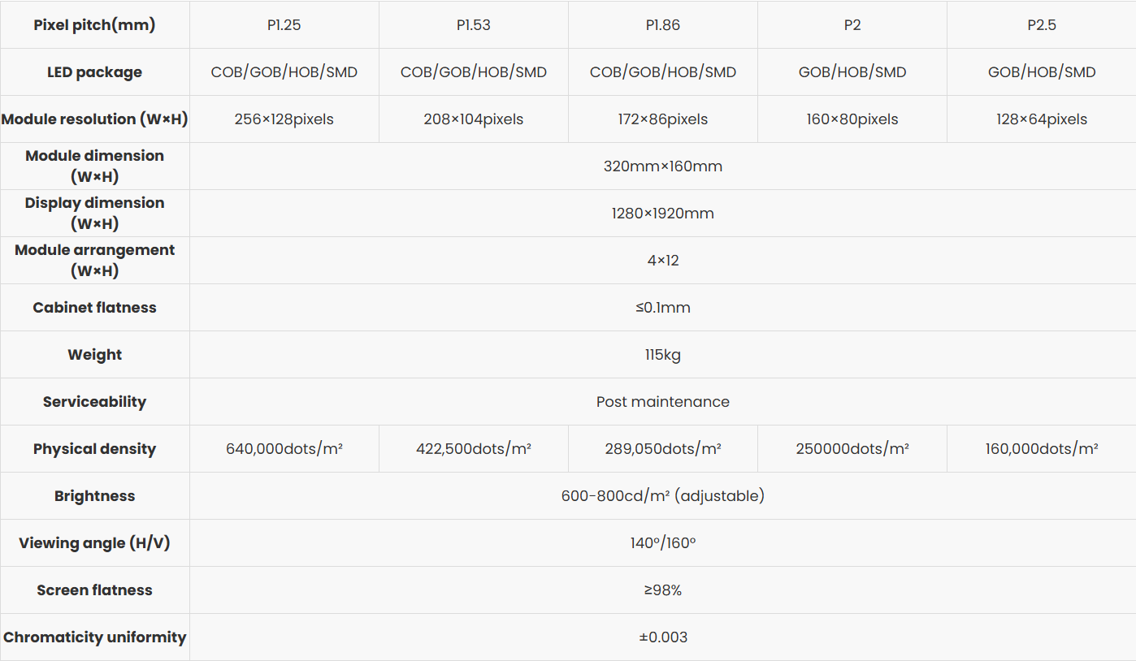
Task: Select the 640,000dots/m² density cell
Action: pyautogui.click(x=284, y=449)
